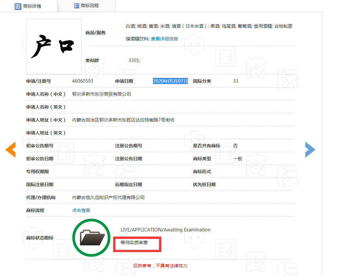344x276 pixels.
Task: Click the list icon on 商标流程 tab
Action: 77,6
